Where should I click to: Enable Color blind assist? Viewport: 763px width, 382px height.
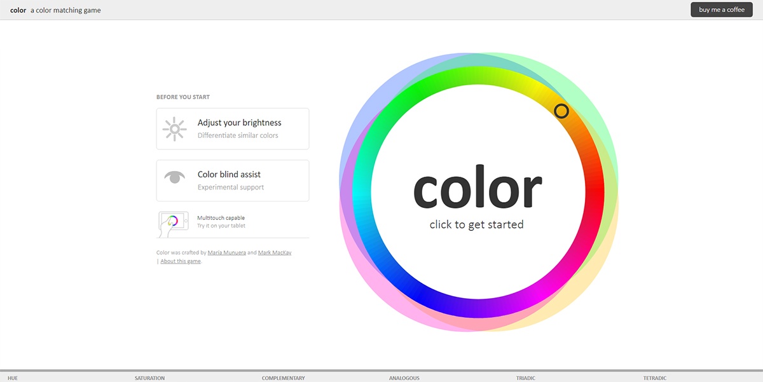(x=233, y=181)
